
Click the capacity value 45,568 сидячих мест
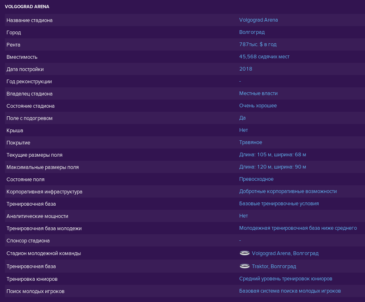click(x=264, y=57)
